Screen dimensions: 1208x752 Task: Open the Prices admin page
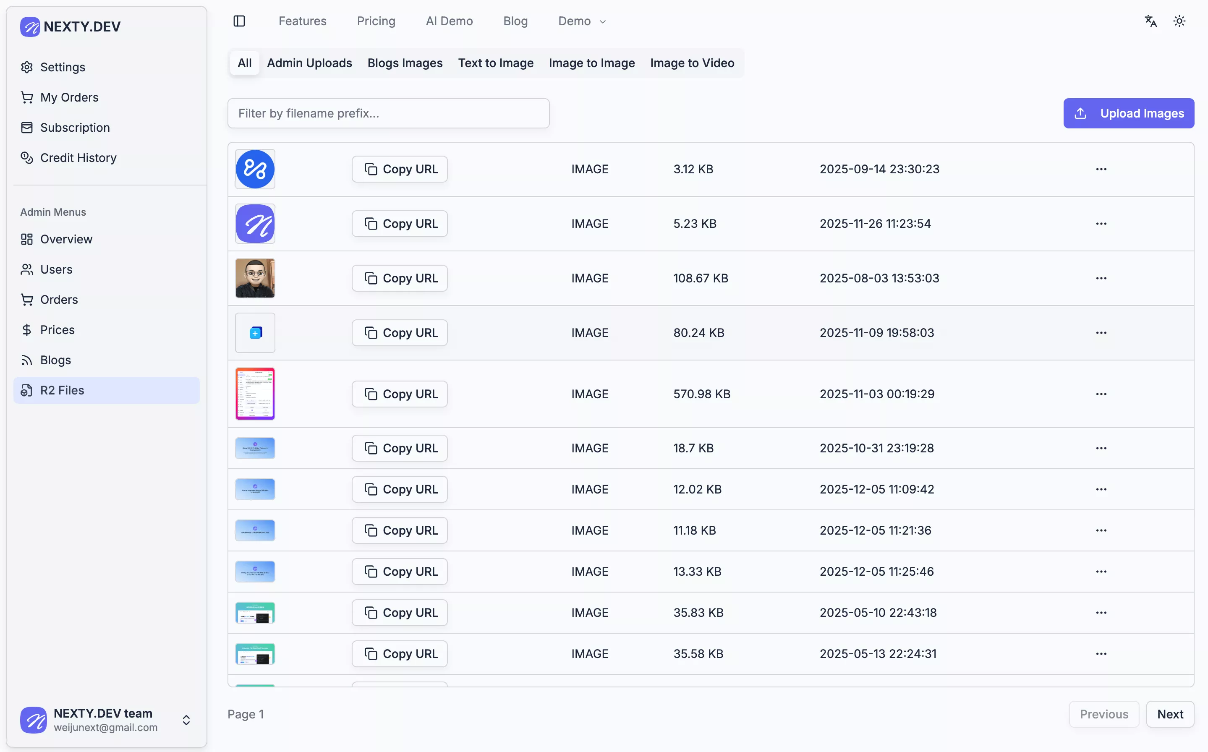tap(57, 330)
